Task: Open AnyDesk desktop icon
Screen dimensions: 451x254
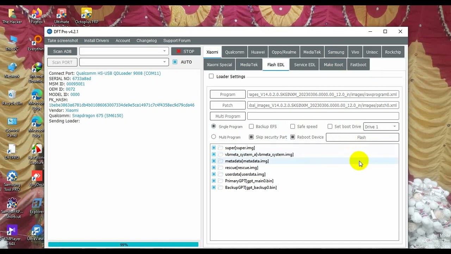Action: click(x=37, y=179)
